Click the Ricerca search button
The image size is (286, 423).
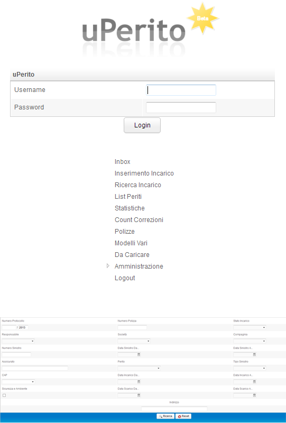coord(165,416)
